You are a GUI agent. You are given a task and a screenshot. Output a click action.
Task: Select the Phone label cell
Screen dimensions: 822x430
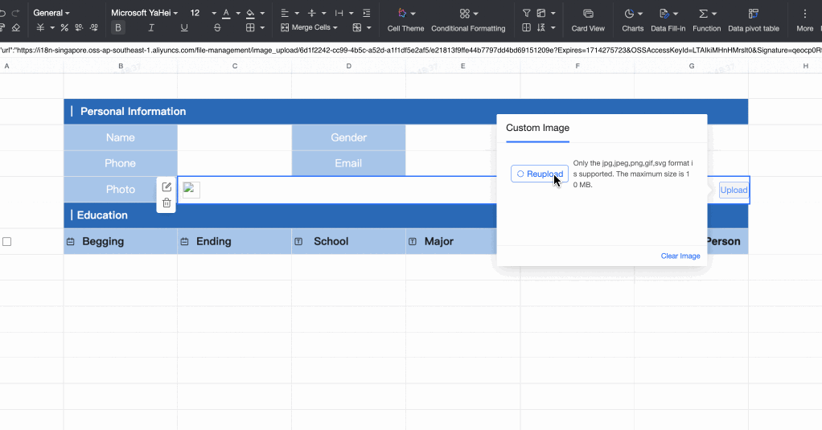121,163
